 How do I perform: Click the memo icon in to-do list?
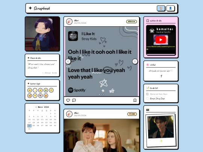point(147,88)
